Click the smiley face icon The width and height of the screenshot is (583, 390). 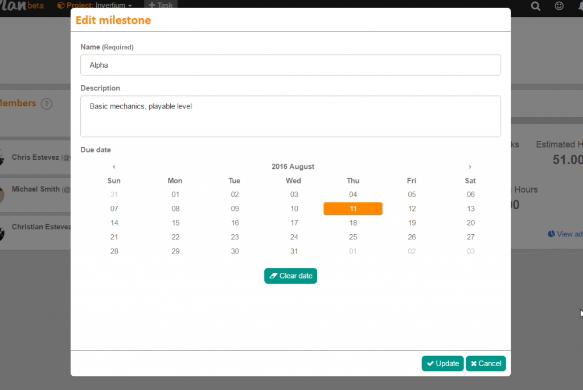tap(559, 6)
